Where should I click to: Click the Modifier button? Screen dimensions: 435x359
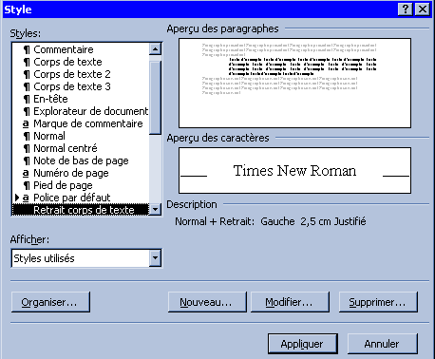tap(290, 302)
